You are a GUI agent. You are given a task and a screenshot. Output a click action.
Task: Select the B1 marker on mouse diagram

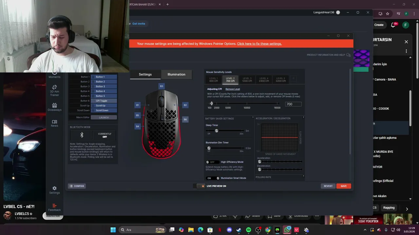[x=137, y=105]
